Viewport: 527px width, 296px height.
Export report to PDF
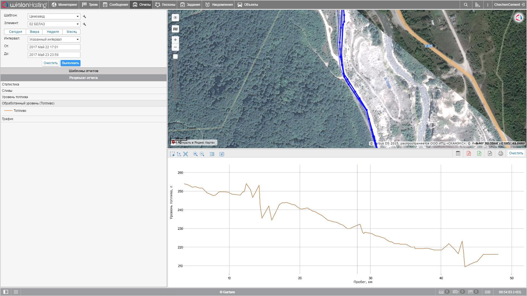469,153
